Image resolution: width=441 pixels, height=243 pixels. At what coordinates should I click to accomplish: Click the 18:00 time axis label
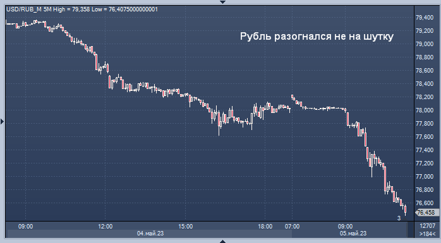(265, 227)
